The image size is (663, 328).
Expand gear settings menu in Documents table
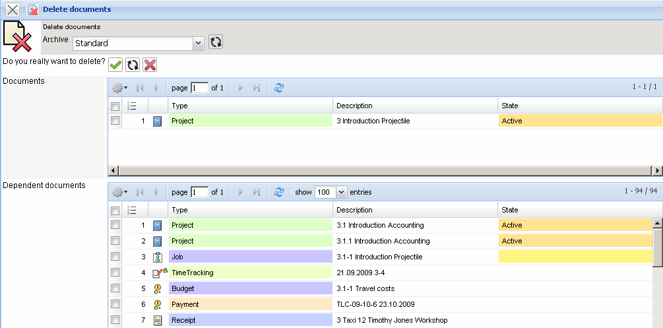[119, 88]
